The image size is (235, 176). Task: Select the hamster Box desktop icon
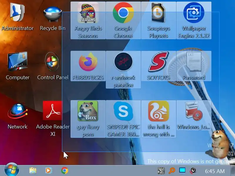(x=88, y=119)
